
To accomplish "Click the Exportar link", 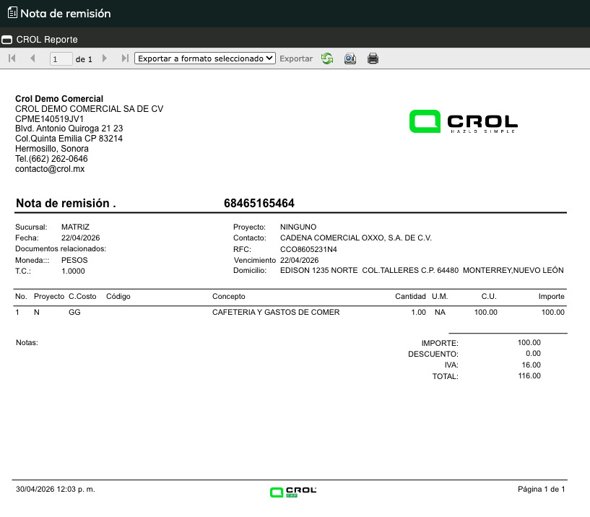I will point(296,58).
